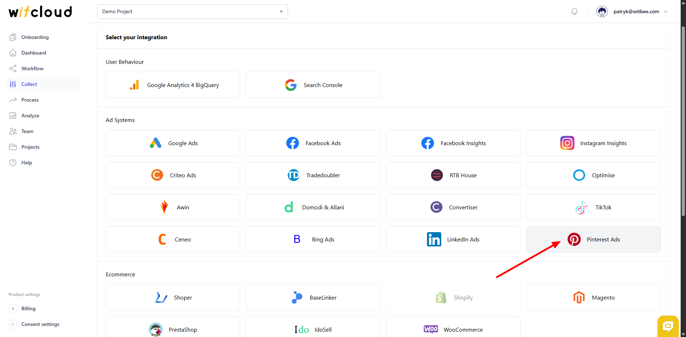Open the Projects page
Screen dimensions: 686x337
pos(43,147)
